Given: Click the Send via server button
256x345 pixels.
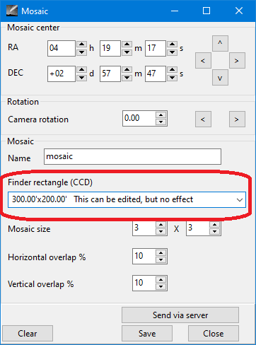Looking at the screenshot, I should [180, 315].
